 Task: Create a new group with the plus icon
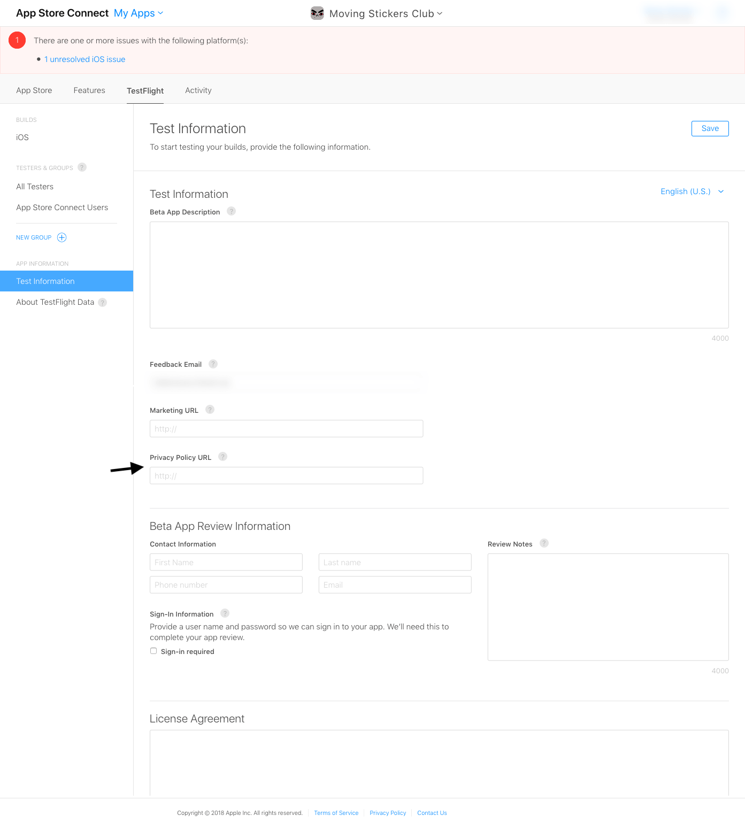(62, 237)
